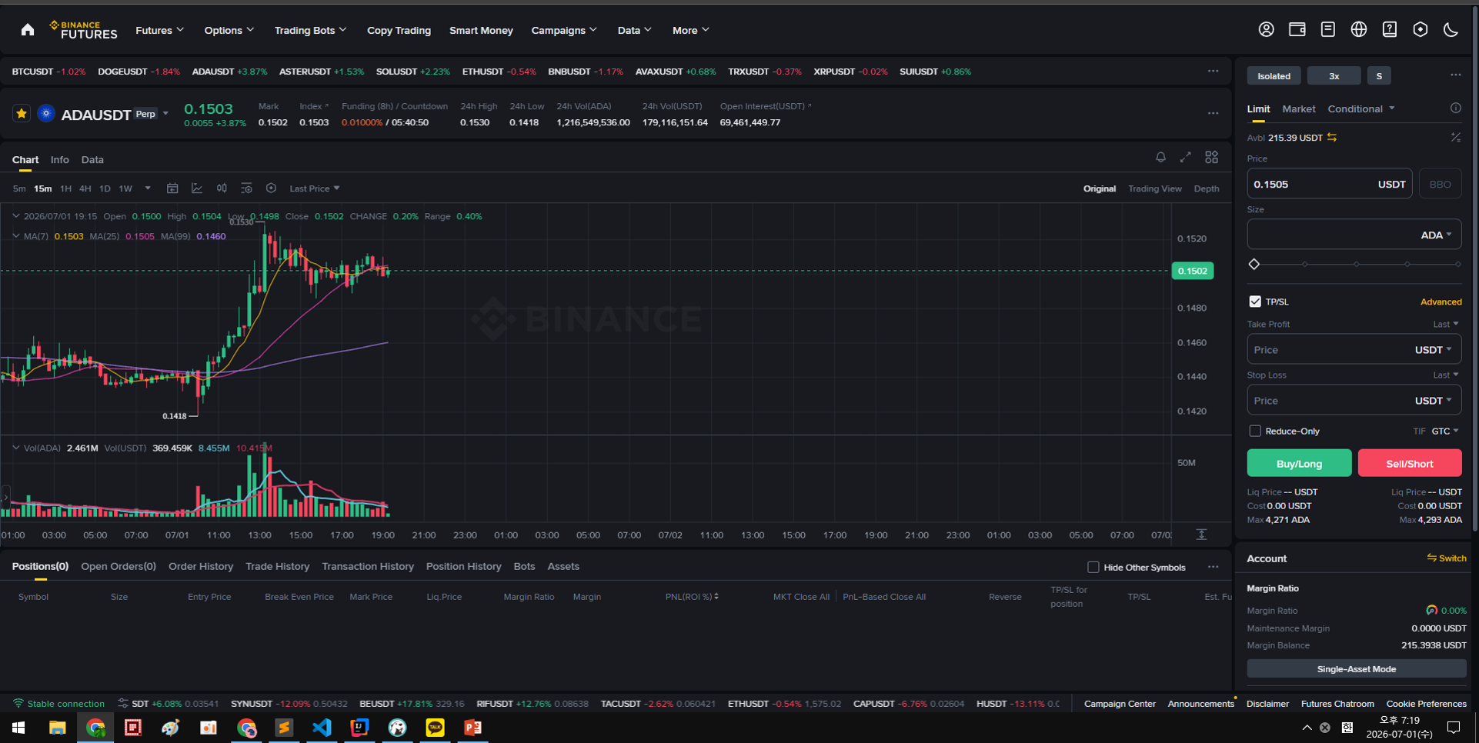Image resolution: width=1479 pixels, height=743 pixels.
Task: Change size unit ADA dropdown
Action: pyautogui.click(x=1436, y=235)
